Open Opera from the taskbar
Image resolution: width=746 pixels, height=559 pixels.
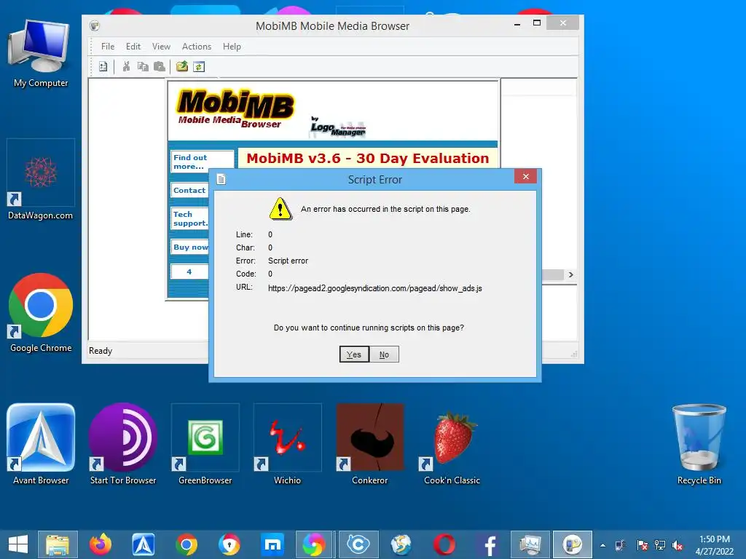pyautogui.click(x=444, y=544)
